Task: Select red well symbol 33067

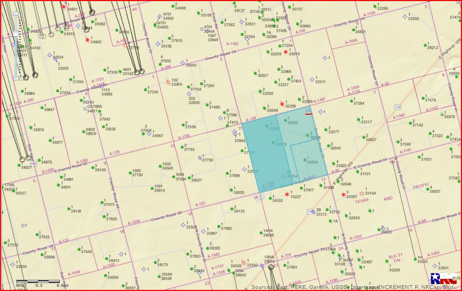Action: click(x=343, y=194)
